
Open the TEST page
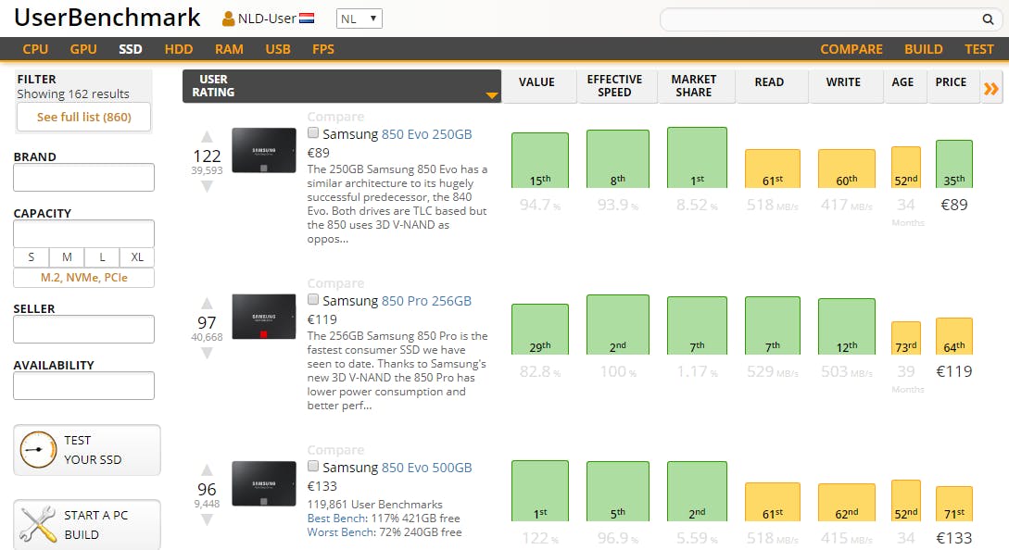pos(978,49)
